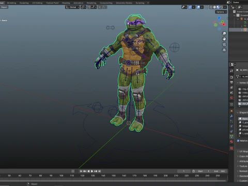Screen dimensions: 248x186
Task: Select wireframe viewport shading
Action: (x=211, y=7)
